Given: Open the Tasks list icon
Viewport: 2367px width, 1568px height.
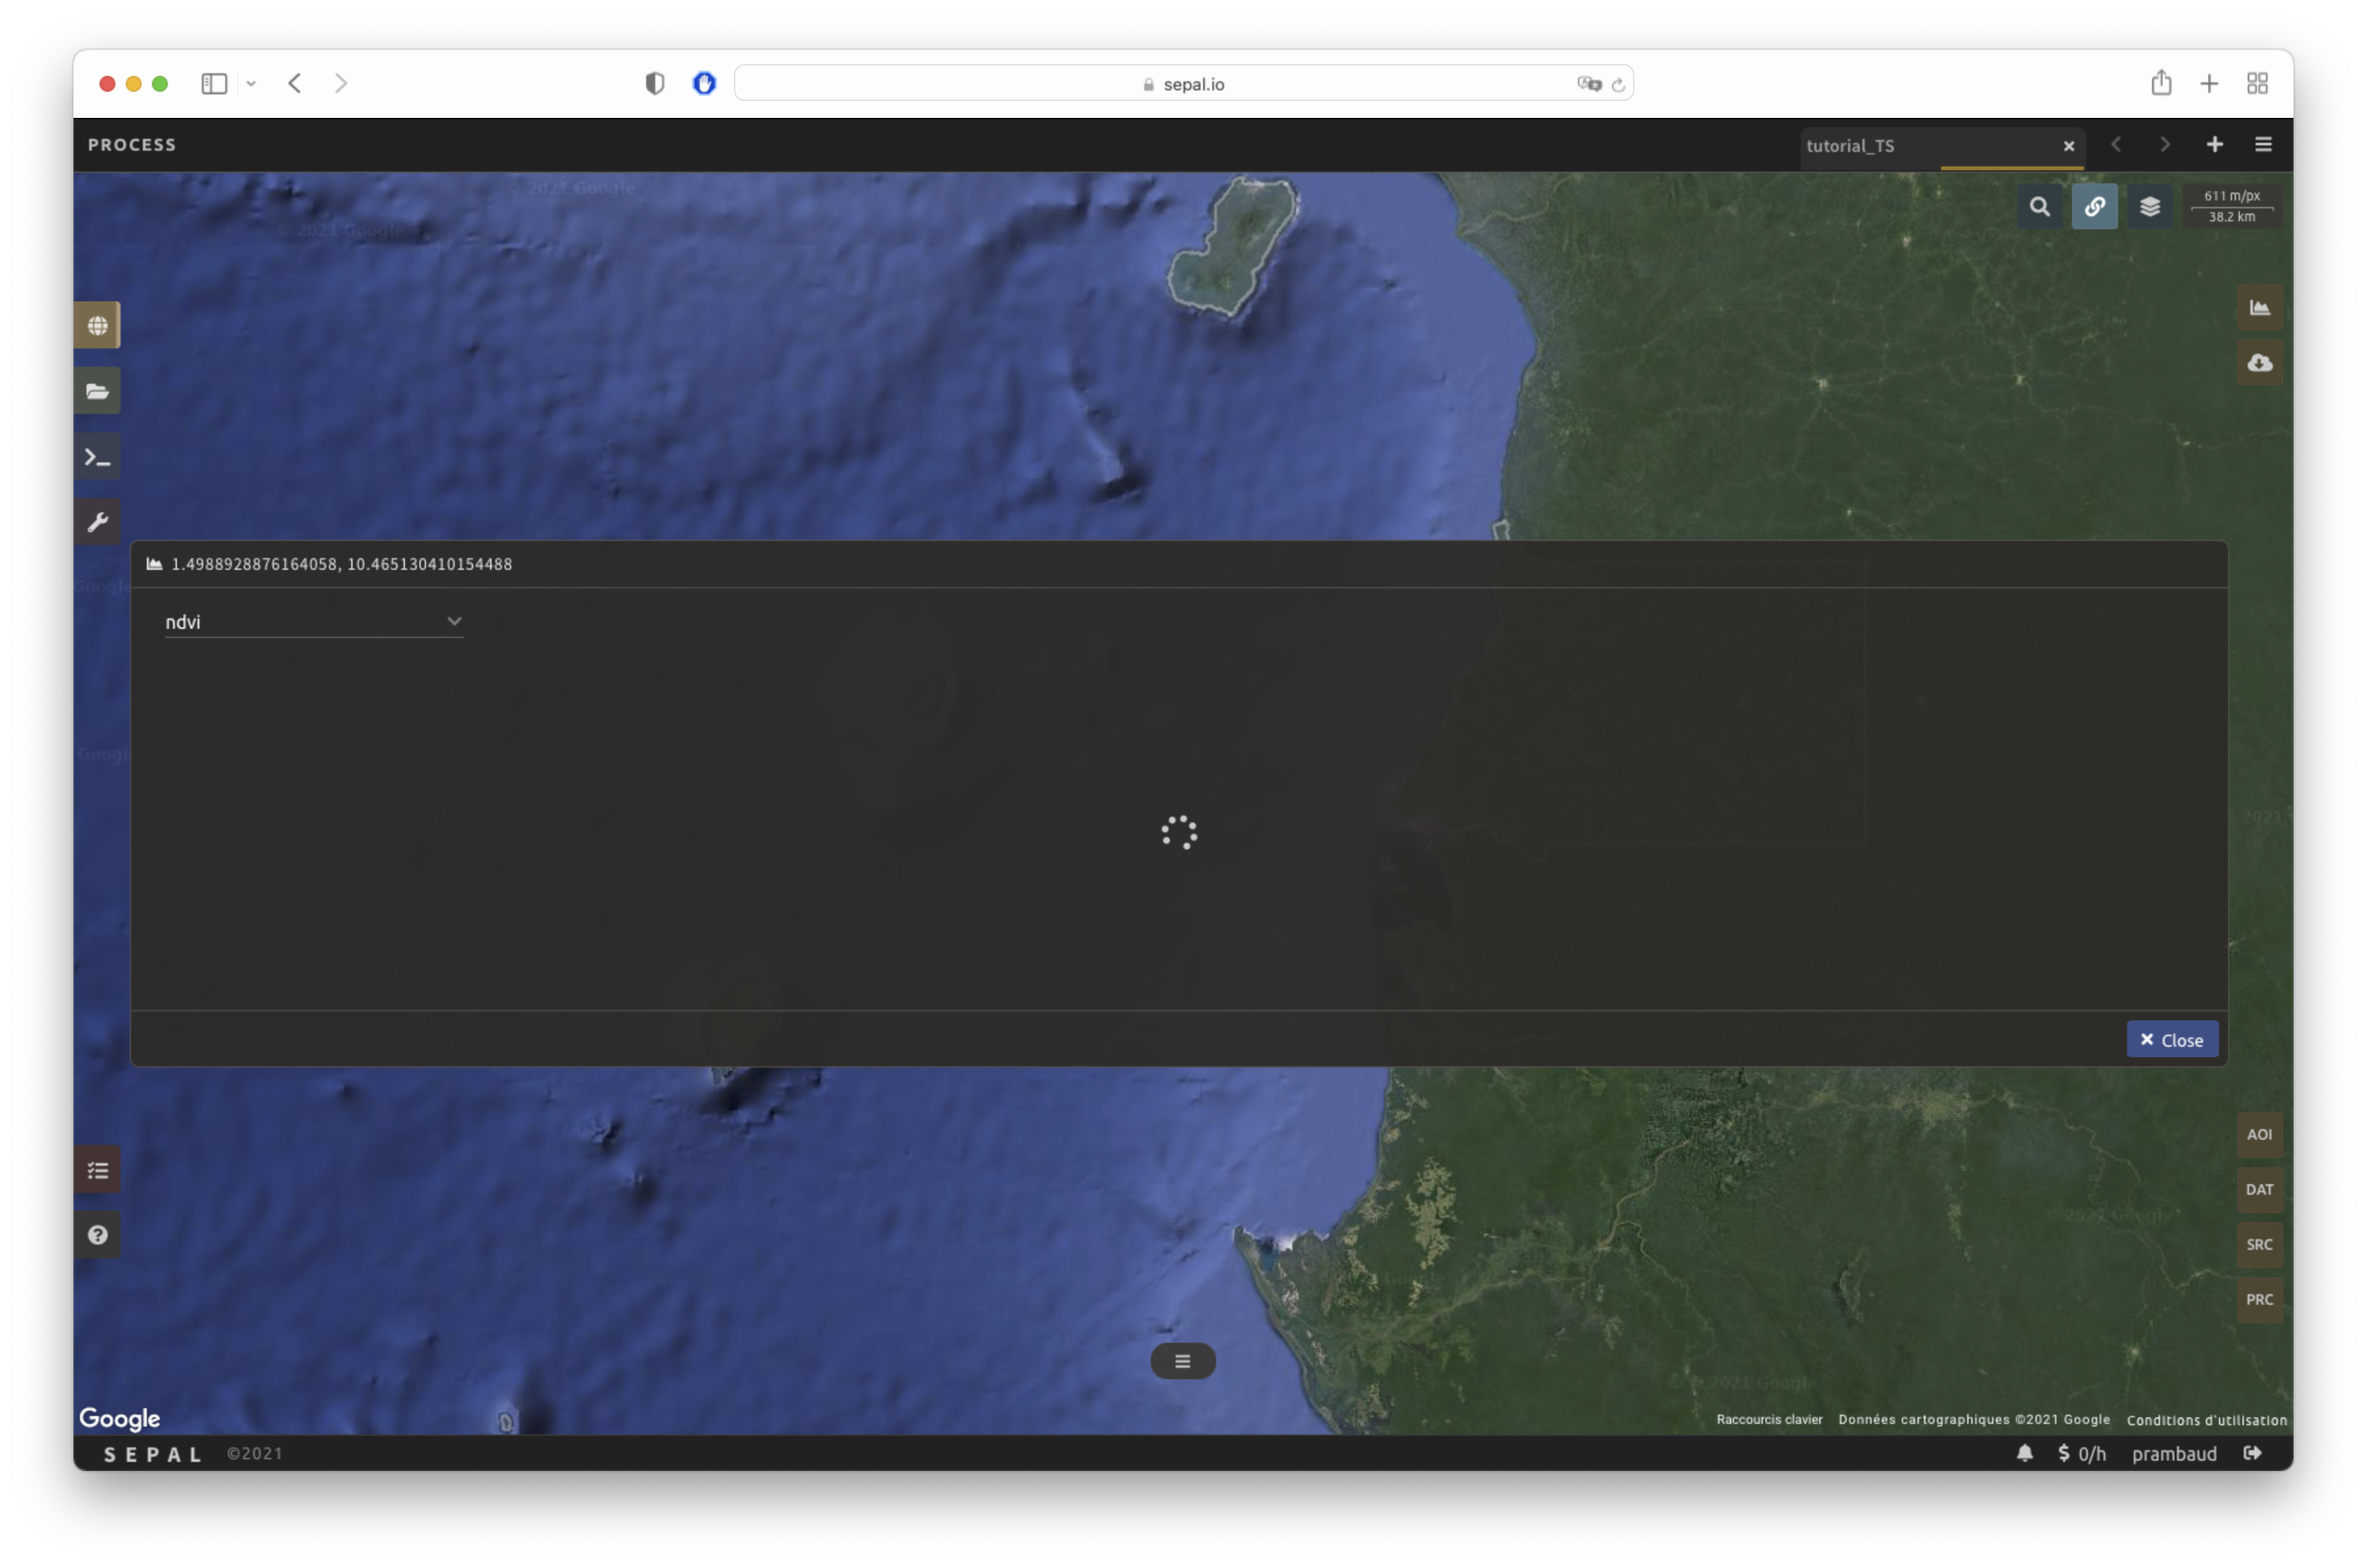Looking at the screenshot, I should (x=97, y=1170).
